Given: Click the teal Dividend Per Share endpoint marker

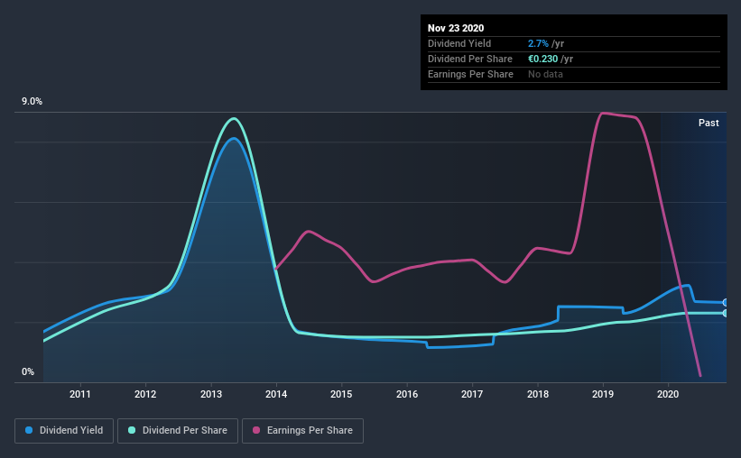Looking at the screenshot, I should 726,313.
